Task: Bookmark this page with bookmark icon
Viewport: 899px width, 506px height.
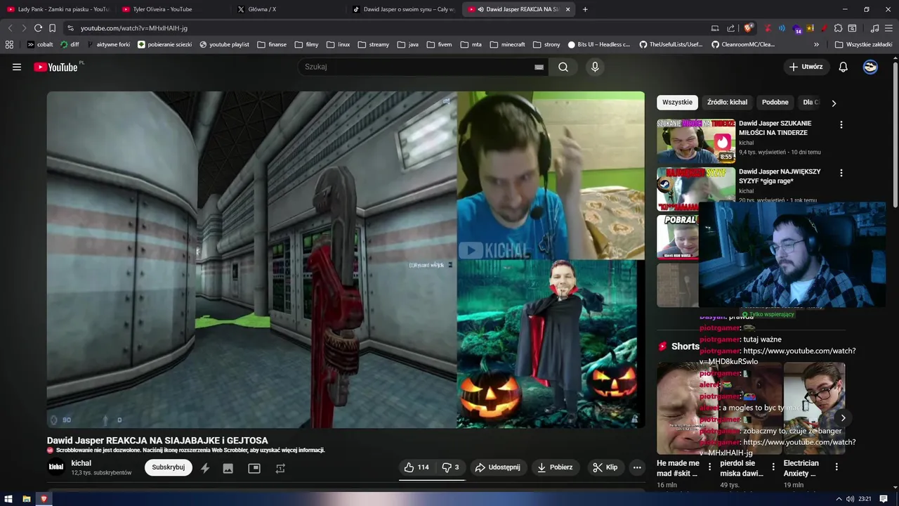Action: point(52,28)
